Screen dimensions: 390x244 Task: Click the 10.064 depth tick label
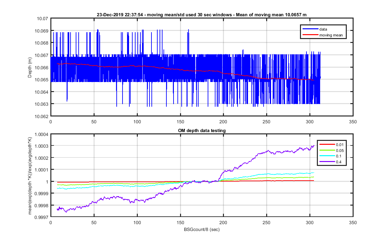[x=42, y=92]
